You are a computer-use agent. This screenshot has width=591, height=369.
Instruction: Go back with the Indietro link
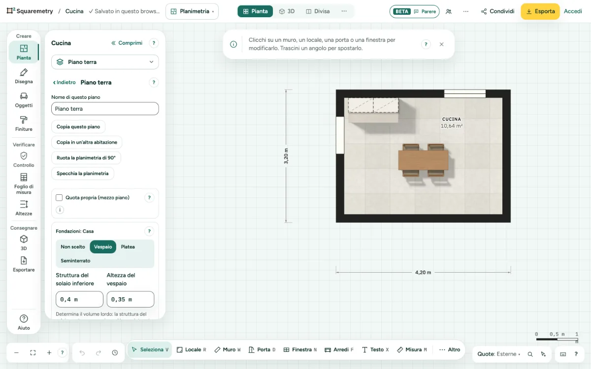[x=64, y=83]
